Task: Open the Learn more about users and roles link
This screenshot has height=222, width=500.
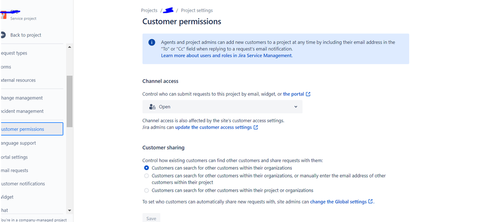Action: click(x=226, y=56)
